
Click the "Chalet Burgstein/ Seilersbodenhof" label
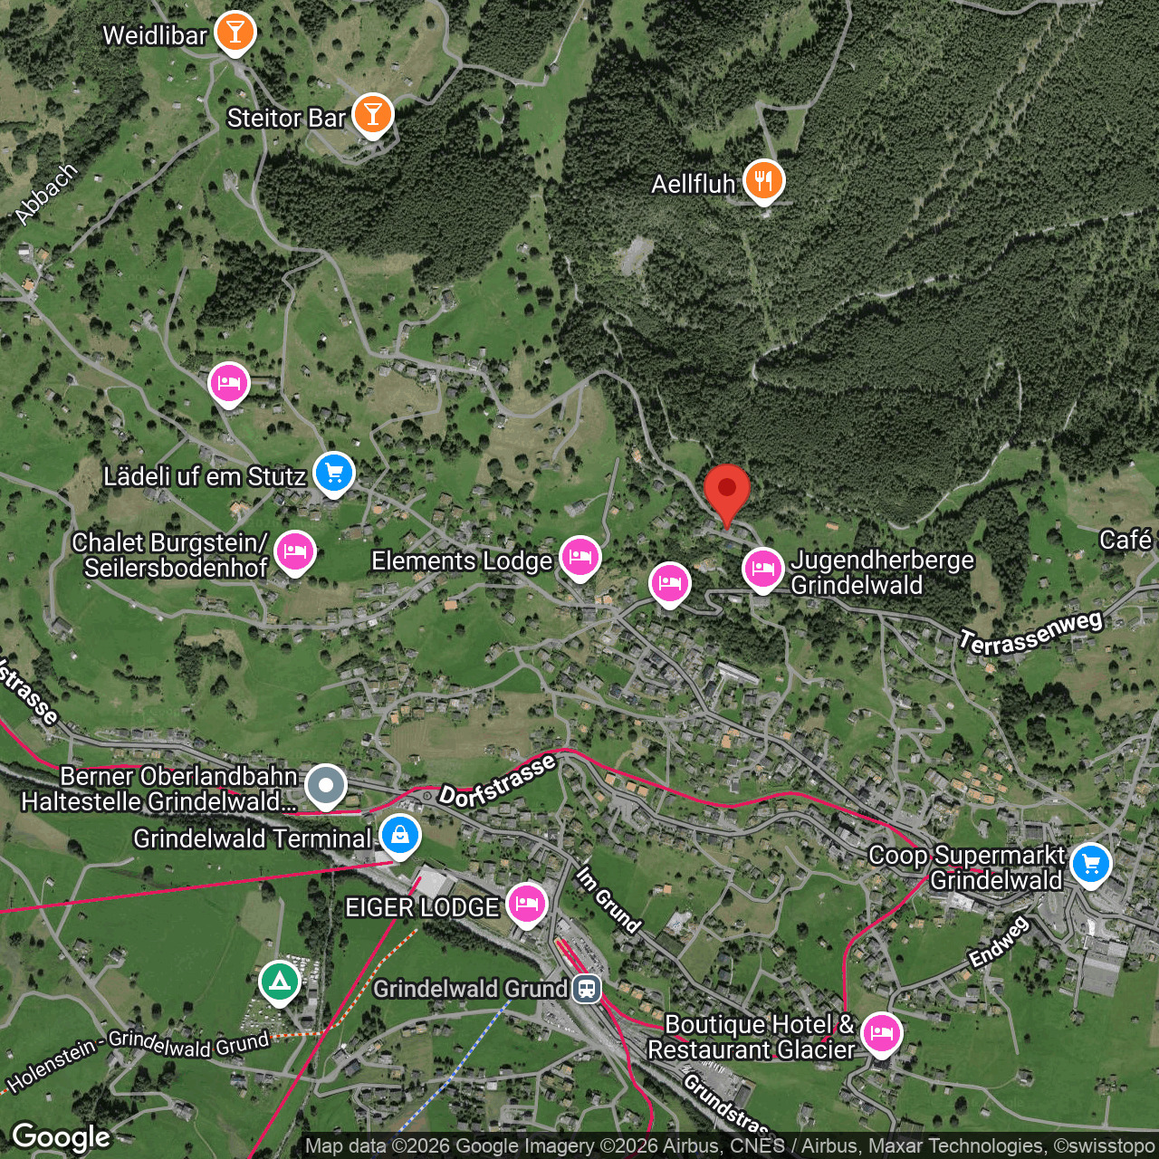pyautogui.click(x=170, y=555)
